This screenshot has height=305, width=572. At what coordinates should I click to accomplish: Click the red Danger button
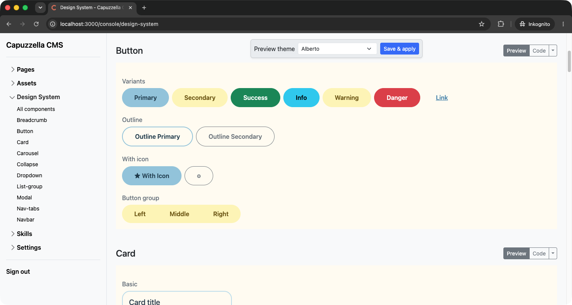[x=397, y=98]
